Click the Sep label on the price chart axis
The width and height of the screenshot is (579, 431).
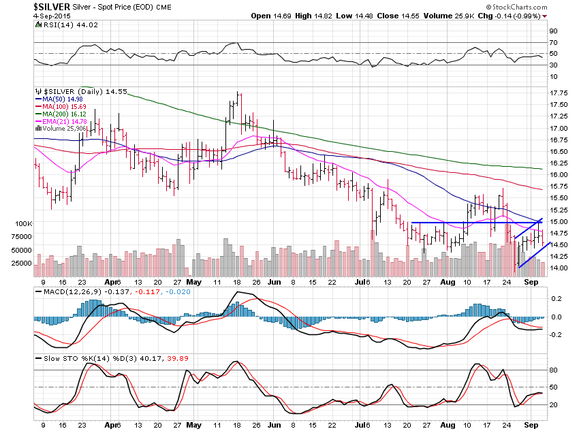click(531, 282)
